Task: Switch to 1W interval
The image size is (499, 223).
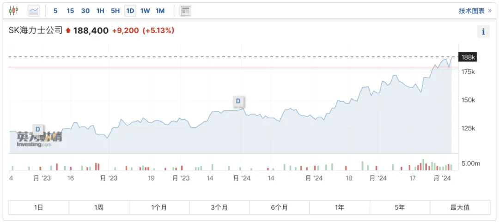Action: 145,11
